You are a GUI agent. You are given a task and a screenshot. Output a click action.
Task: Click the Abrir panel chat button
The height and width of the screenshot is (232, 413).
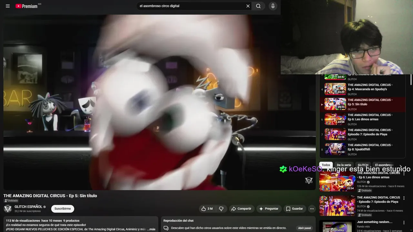pyautogui.click(x=304, y=228)
